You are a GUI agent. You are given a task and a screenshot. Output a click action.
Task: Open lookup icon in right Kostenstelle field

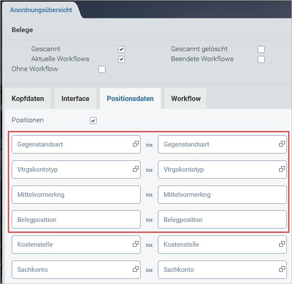coord(282,244)
